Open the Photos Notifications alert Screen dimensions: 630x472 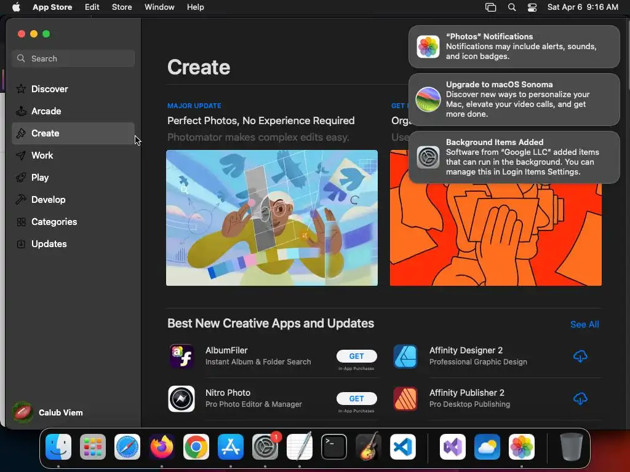coord(514,47)
